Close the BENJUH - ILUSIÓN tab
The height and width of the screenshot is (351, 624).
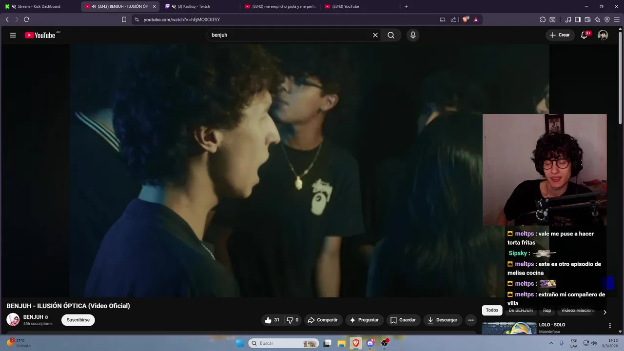coord(155,6)
